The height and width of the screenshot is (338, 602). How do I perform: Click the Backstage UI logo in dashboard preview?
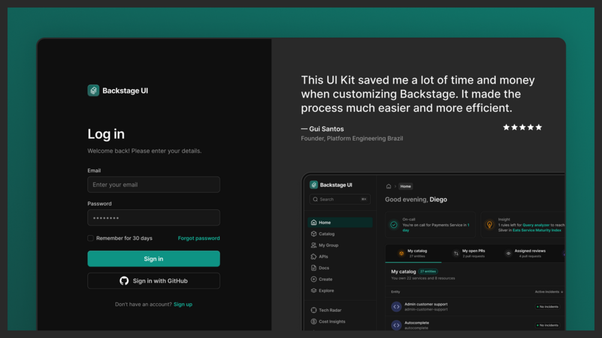click(331, 185)
